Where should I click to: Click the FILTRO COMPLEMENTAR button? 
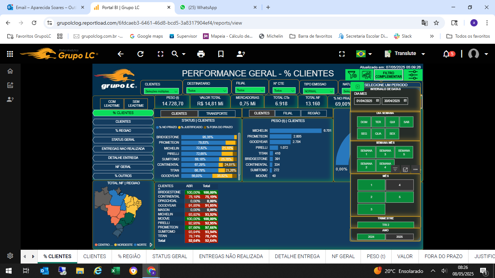click(388, 75)
